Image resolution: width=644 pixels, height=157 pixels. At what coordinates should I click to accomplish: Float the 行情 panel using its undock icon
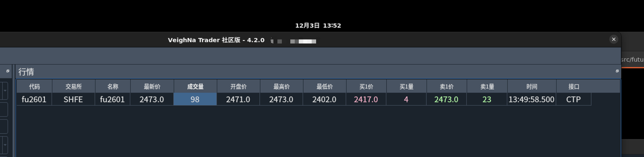(617, 71)
